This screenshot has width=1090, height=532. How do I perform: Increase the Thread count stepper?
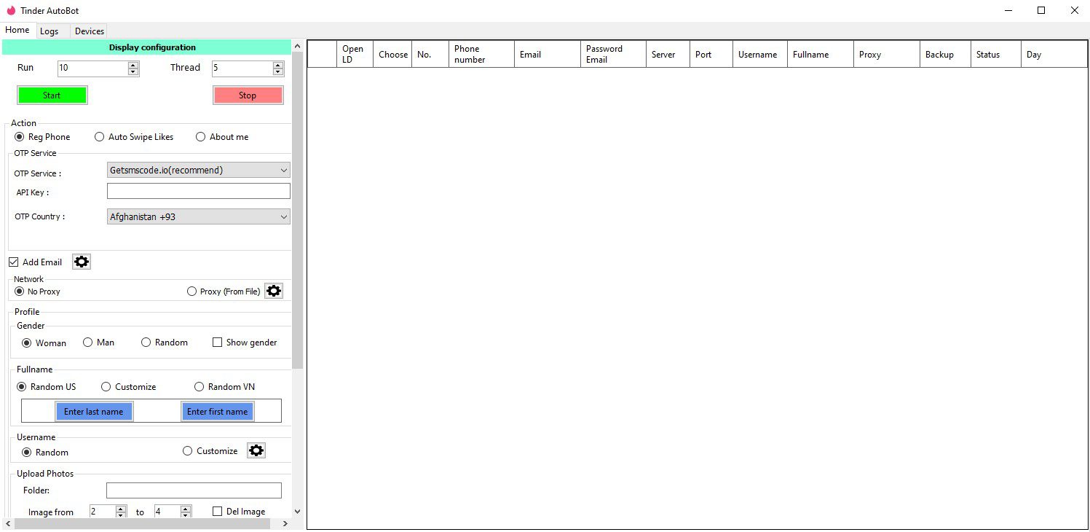click(278, 65)
